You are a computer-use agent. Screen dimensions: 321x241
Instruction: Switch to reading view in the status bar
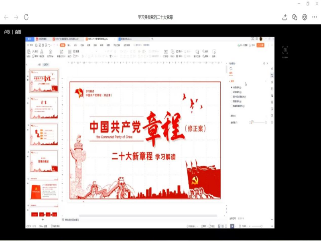[226, 226]
